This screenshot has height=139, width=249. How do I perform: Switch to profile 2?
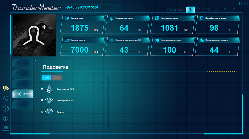click(x=199, y=10)
